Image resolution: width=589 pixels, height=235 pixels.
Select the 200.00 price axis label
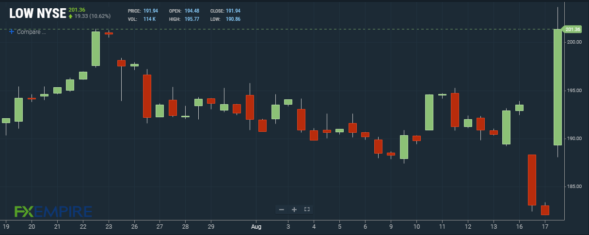(x=575, y=43)
